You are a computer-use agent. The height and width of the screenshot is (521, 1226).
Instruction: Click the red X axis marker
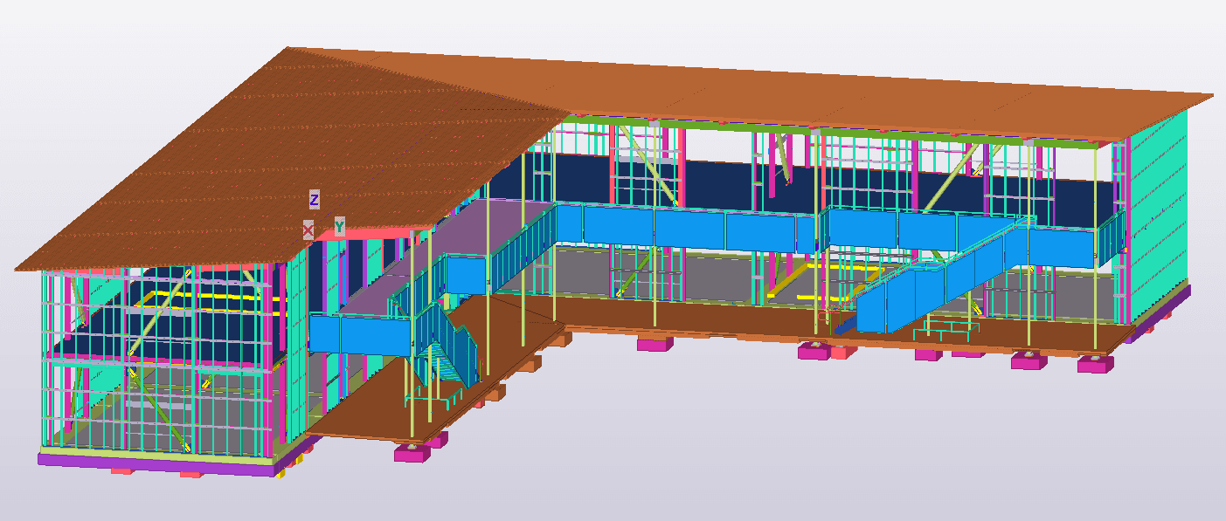point(308,230)
